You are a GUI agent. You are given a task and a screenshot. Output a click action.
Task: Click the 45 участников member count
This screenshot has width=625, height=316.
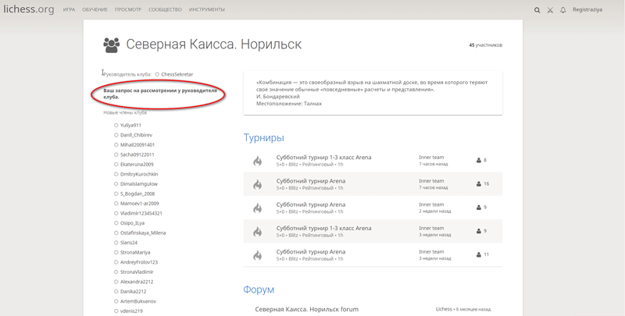point(485,45)
